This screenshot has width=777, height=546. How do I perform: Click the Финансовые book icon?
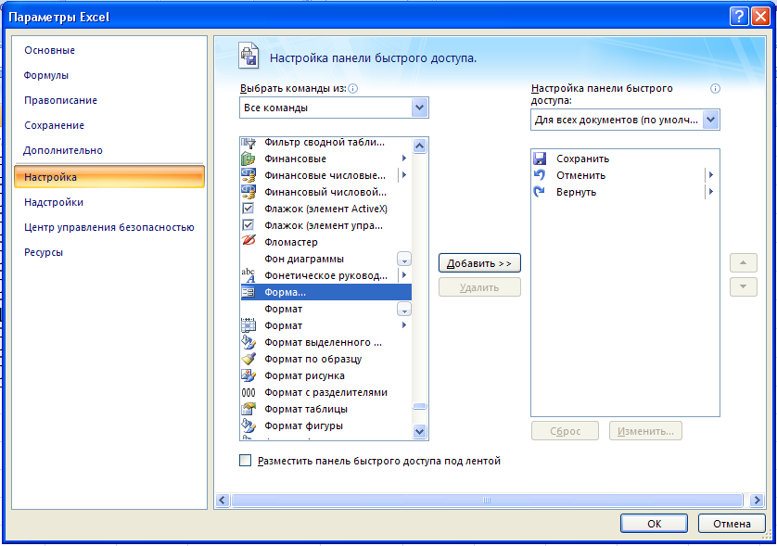[x=248, y=159]
